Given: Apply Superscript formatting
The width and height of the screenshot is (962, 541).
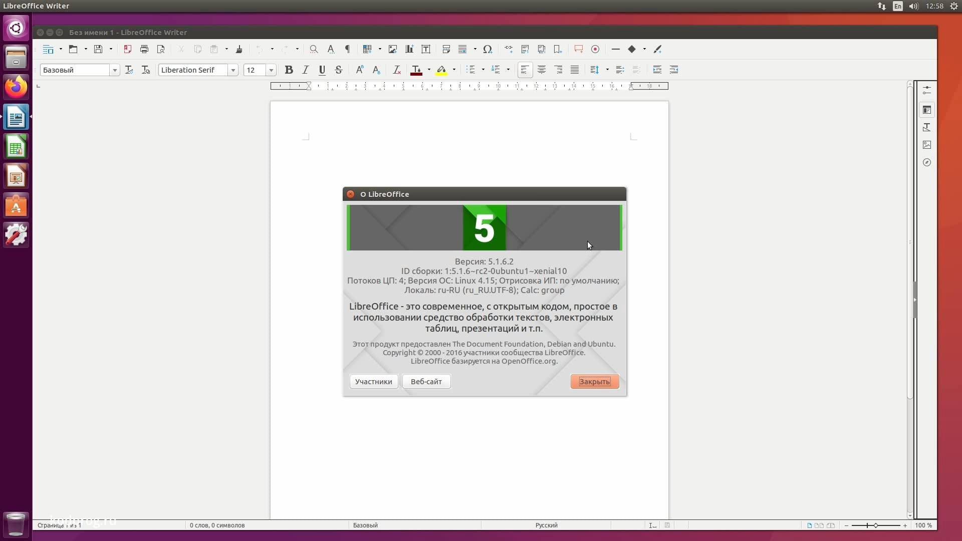Looking at the screenshot, I should (360, 70).
